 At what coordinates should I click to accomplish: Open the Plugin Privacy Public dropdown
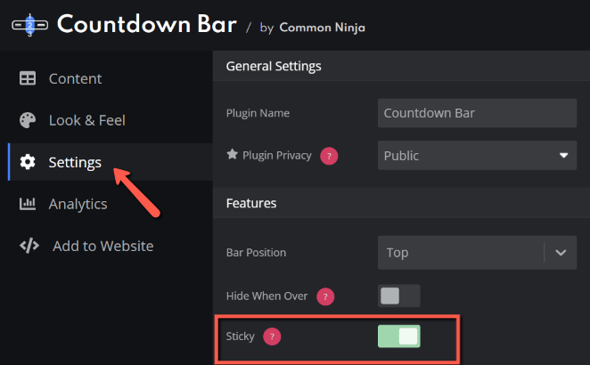(477, 155)
